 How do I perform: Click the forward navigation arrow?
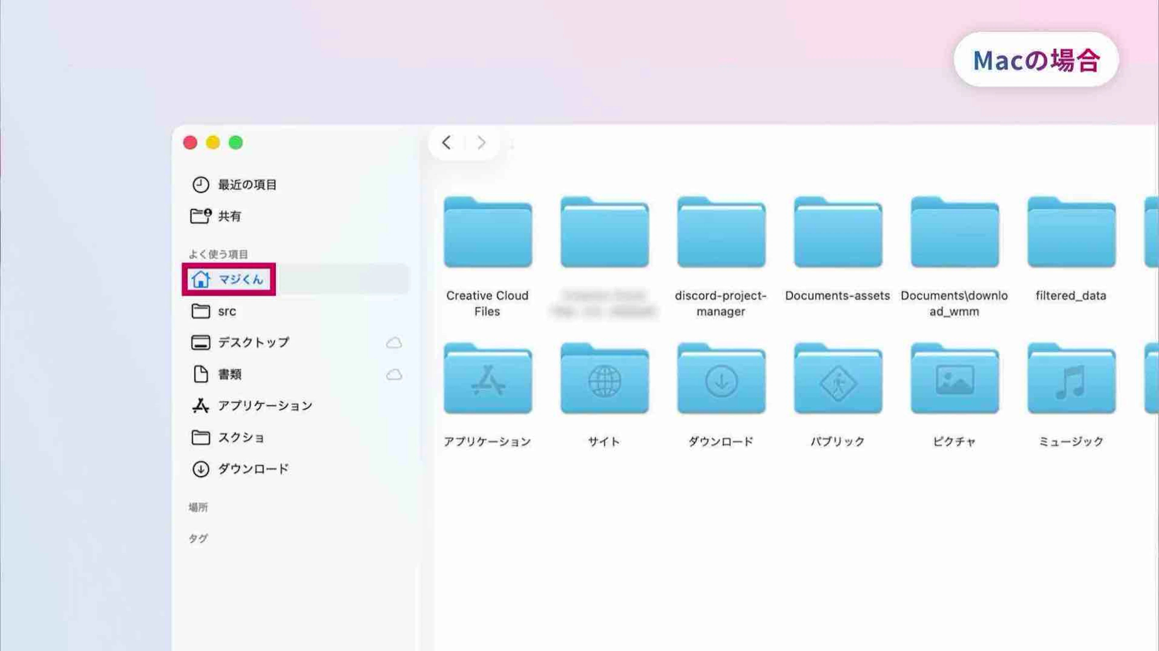(481, 143)
